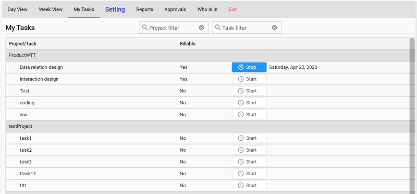Open the Setting tab
Screen dimensions: 417x194
click(x=115, y=9)
